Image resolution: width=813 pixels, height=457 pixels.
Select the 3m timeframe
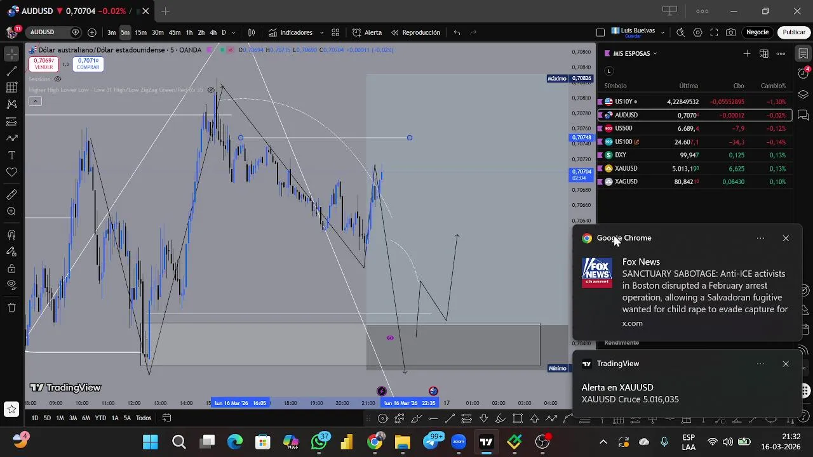click(112, 32)
